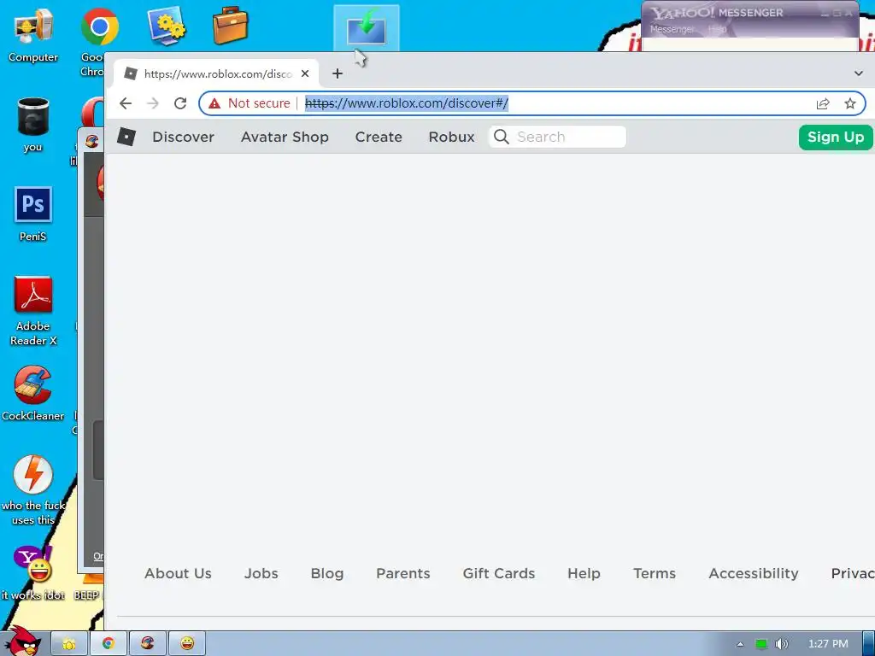The width and height of the screenshot is (875, 656).
Task: Click the search magnifier icon
Action: pyautogui.click(x=501, y=137)
